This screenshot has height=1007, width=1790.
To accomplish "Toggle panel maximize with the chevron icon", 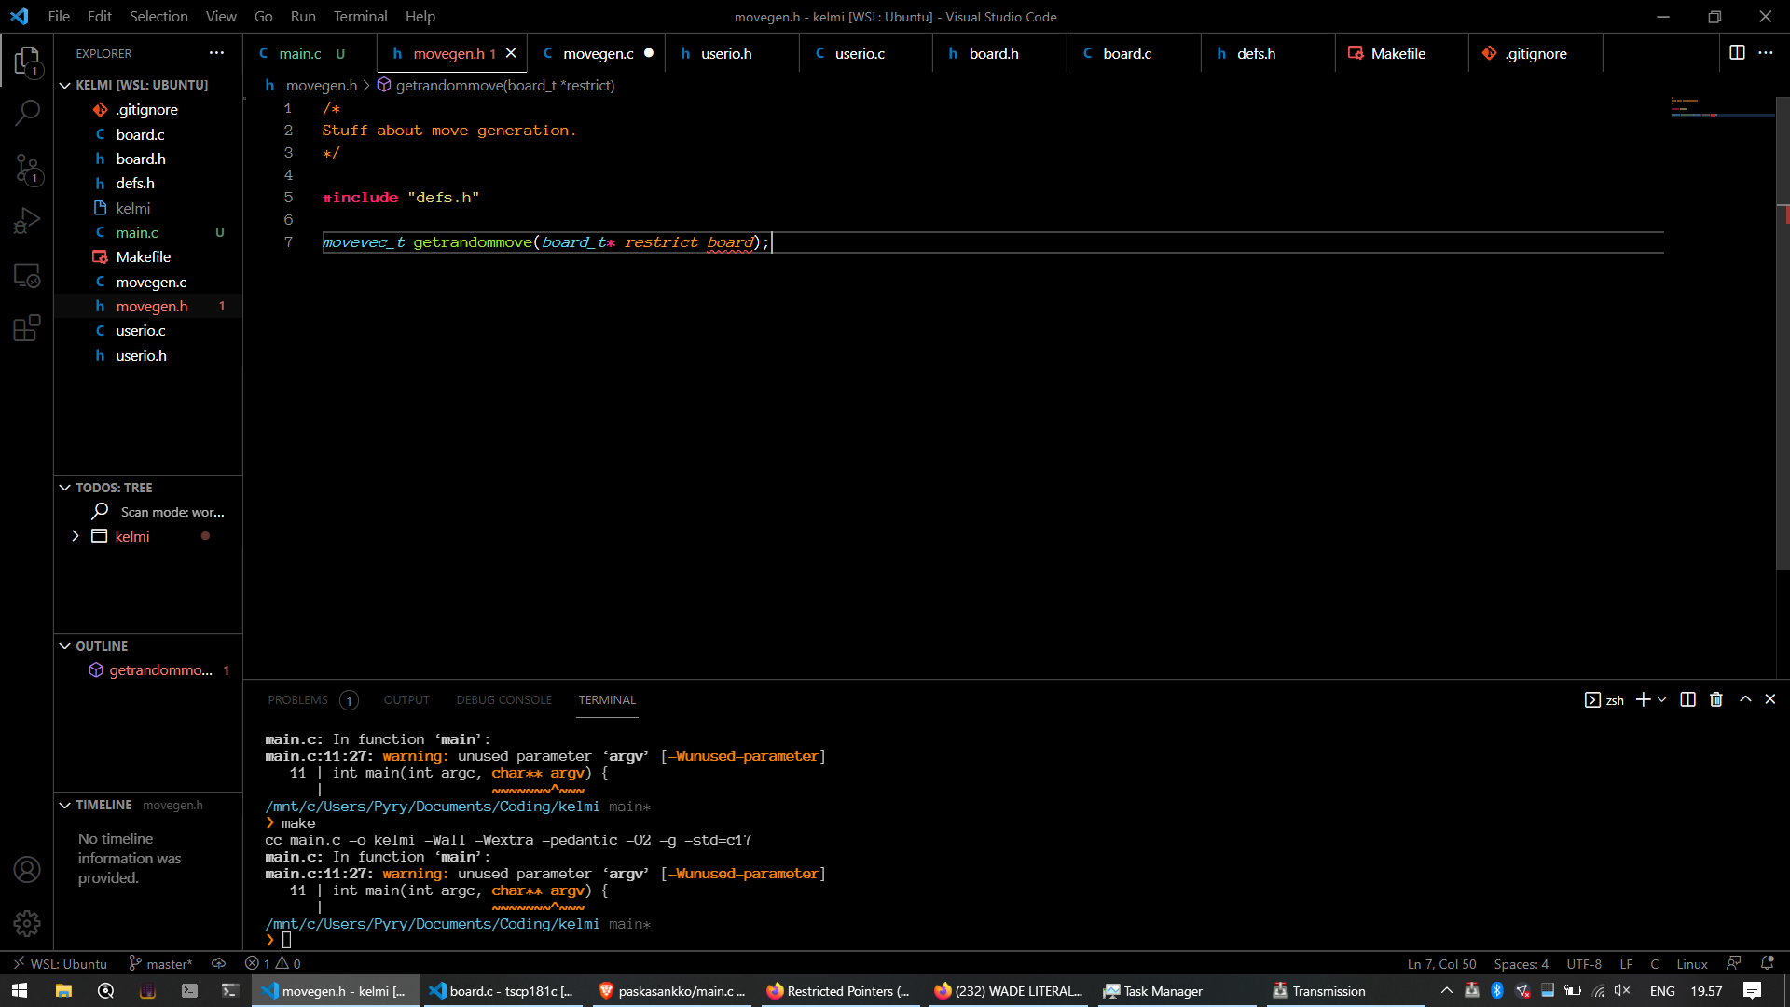I will coord(1744,699).
